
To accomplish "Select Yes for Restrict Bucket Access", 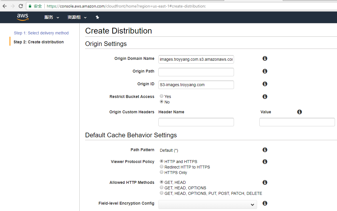I will point(162,96).
